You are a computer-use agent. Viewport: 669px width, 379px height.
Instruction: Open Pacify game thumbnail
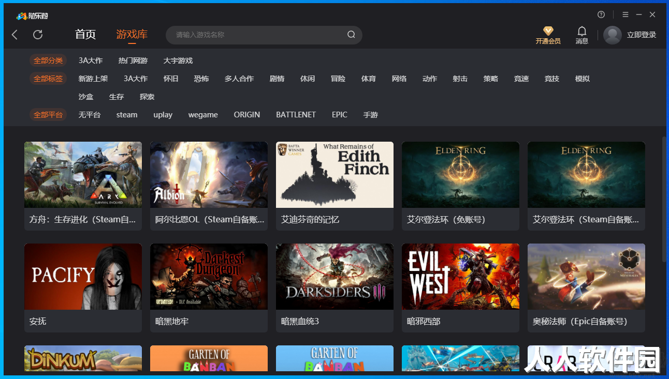coord(83,277)
